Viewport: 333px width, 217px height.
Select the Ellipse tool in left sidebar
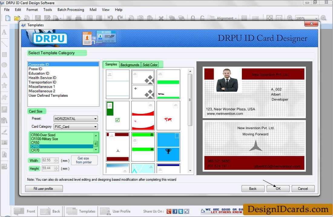[4, 65]
